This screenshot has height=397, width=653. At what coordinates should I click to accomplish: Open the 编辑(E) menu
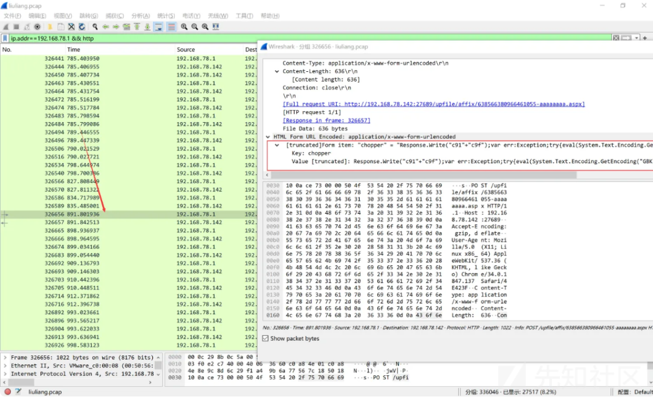coord(37,16)
